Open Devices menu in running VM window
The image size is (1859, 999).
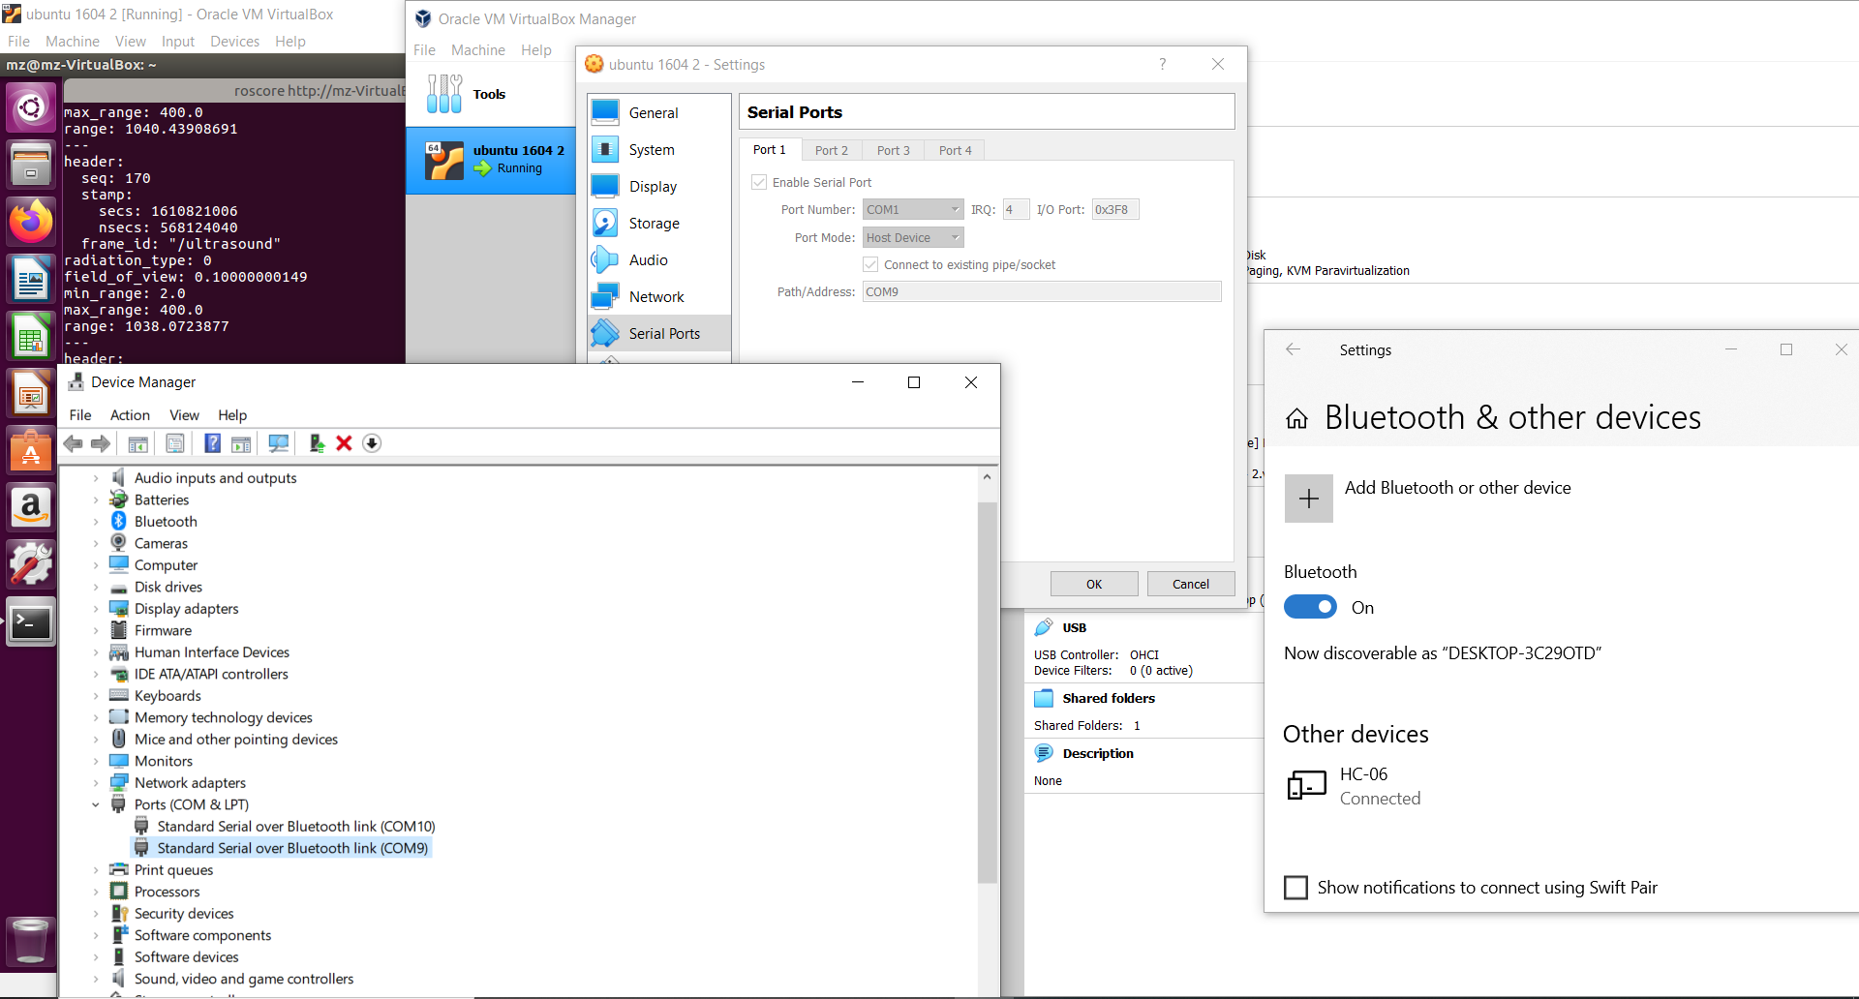234,42
